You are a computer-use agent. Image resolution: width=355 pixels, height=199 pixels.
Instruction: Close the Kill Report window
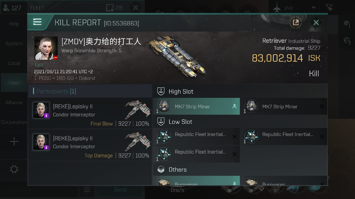point(316,22)
